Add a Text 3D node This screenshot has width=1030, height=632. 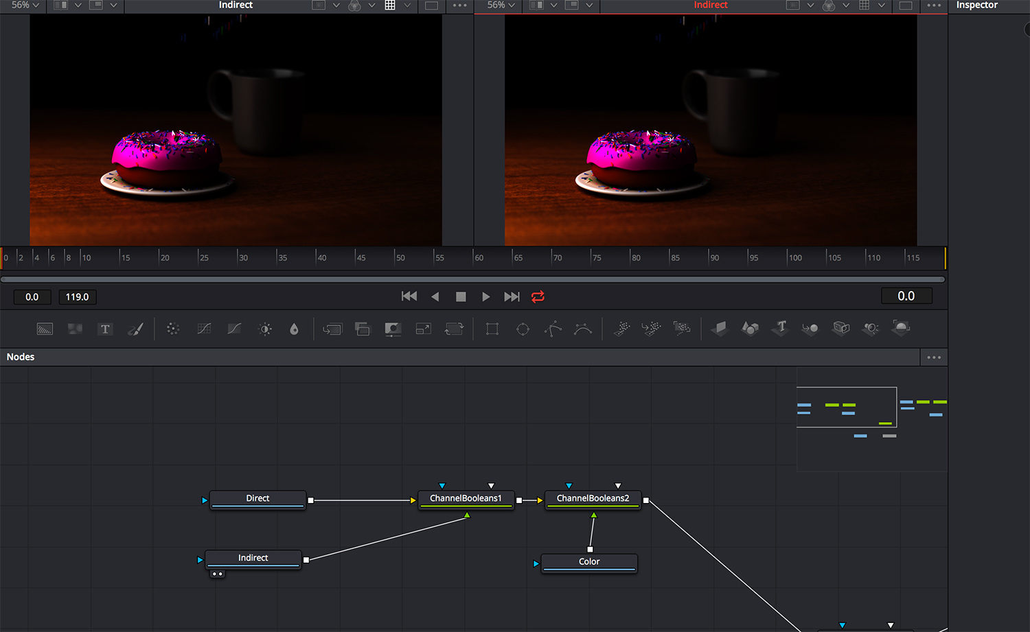780,329
